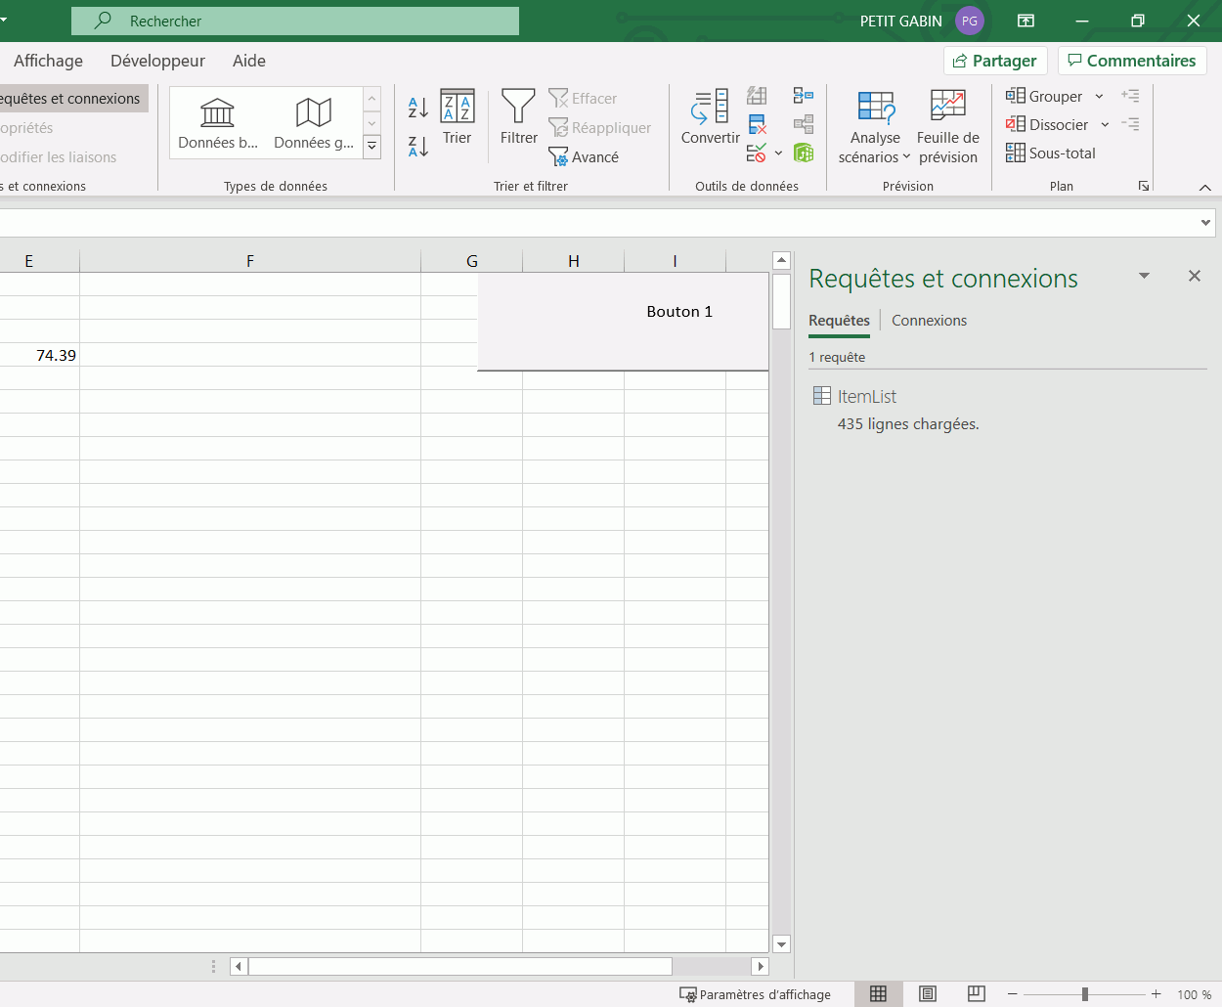Choose the Données boursières data type

(218, 123)
